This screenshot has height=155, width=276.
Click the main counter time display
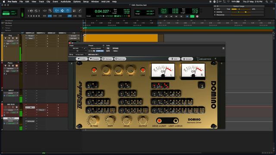[102, 12]
